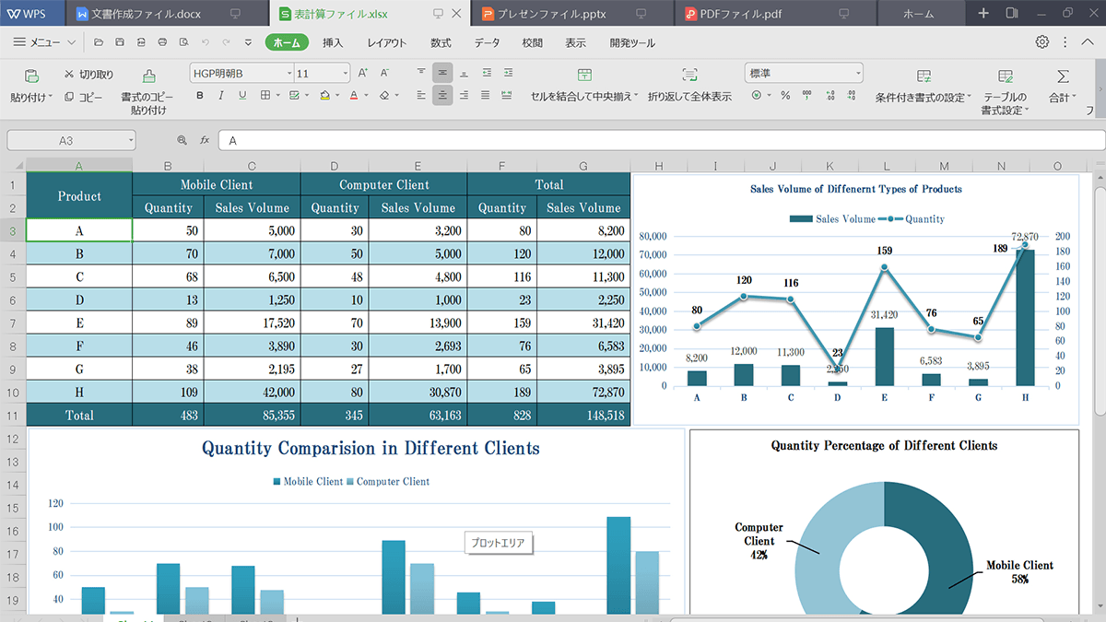Click the increase font size icon
Screen dimensions: 1106x622
click(362, 73)
